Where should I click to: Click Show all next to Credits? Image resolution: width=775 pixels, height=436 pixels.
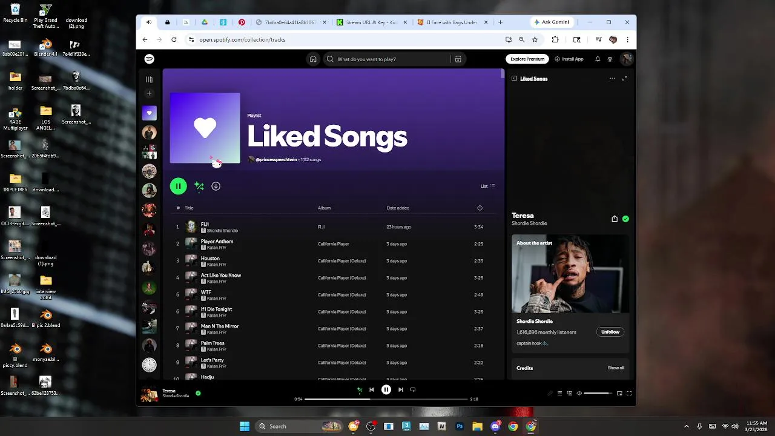[x=616, y=368]
